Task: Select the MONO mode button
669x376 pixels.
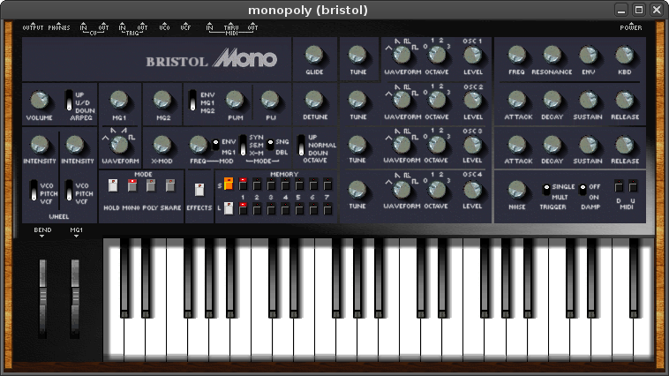Action: [x=132, y=185]
